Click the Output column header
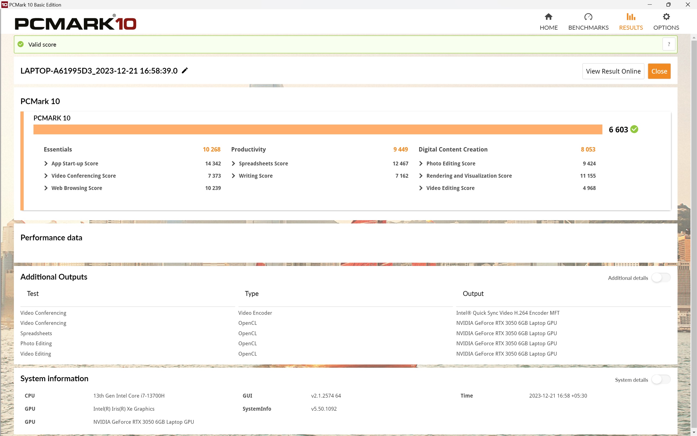 [x=473, y=293]
